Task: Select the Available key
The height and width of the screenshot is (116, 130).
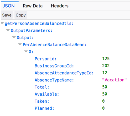Action: [x=47, y=94]
